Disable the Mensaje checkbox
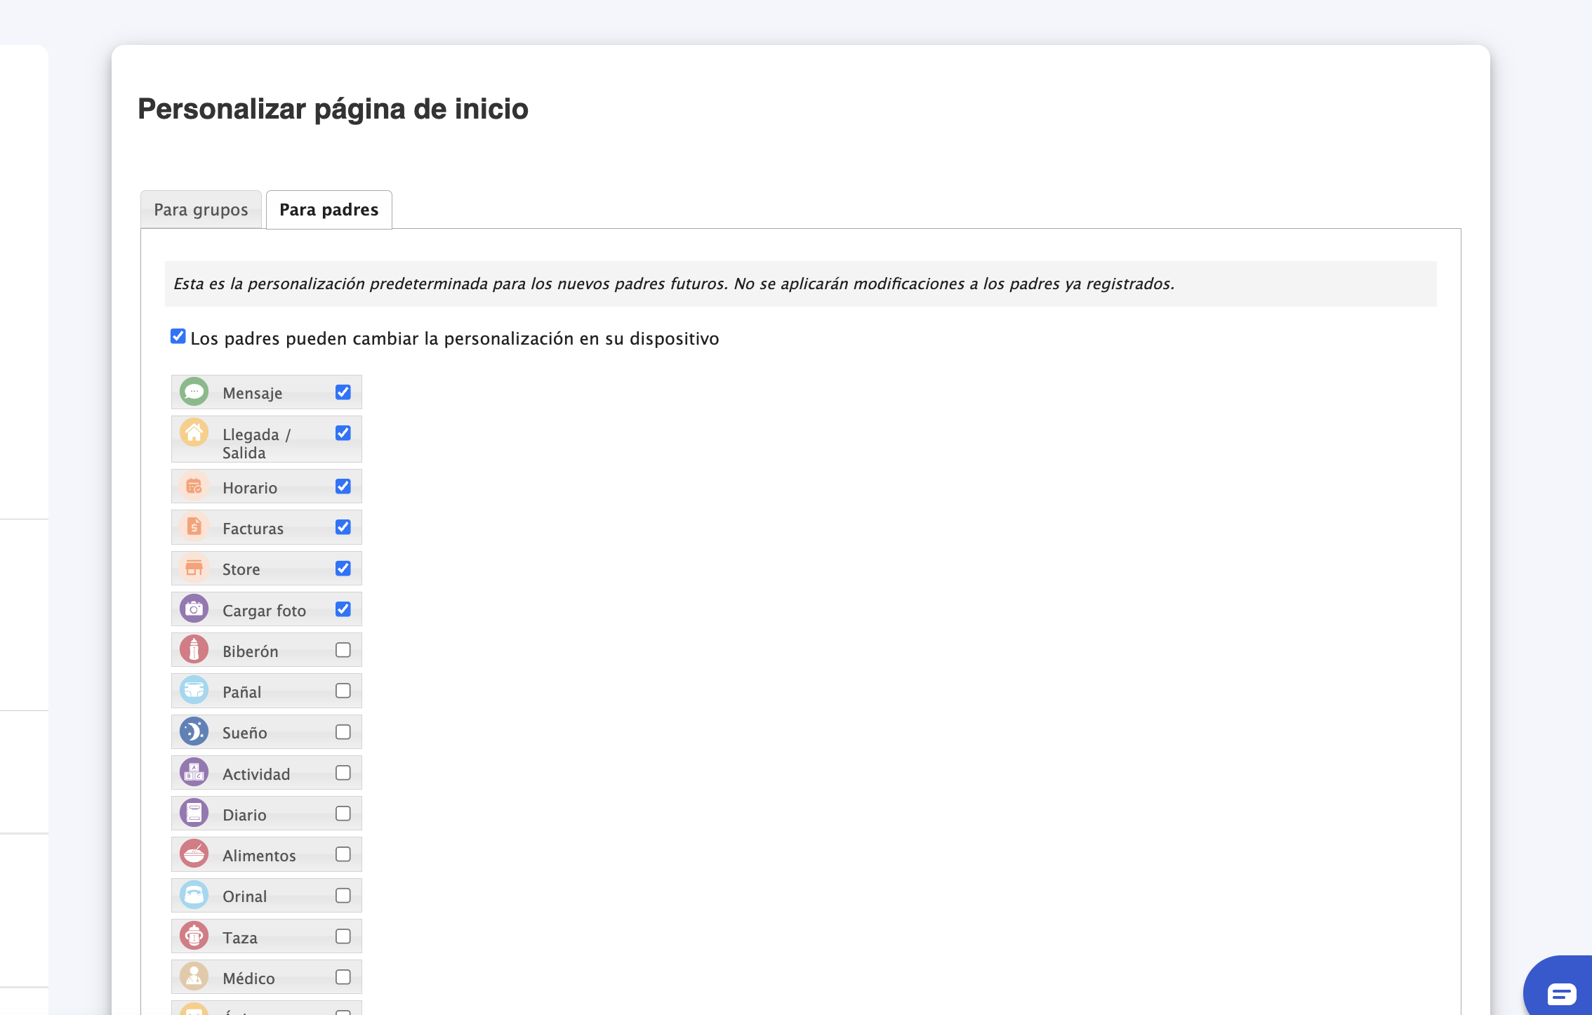 tap(343, 392)
